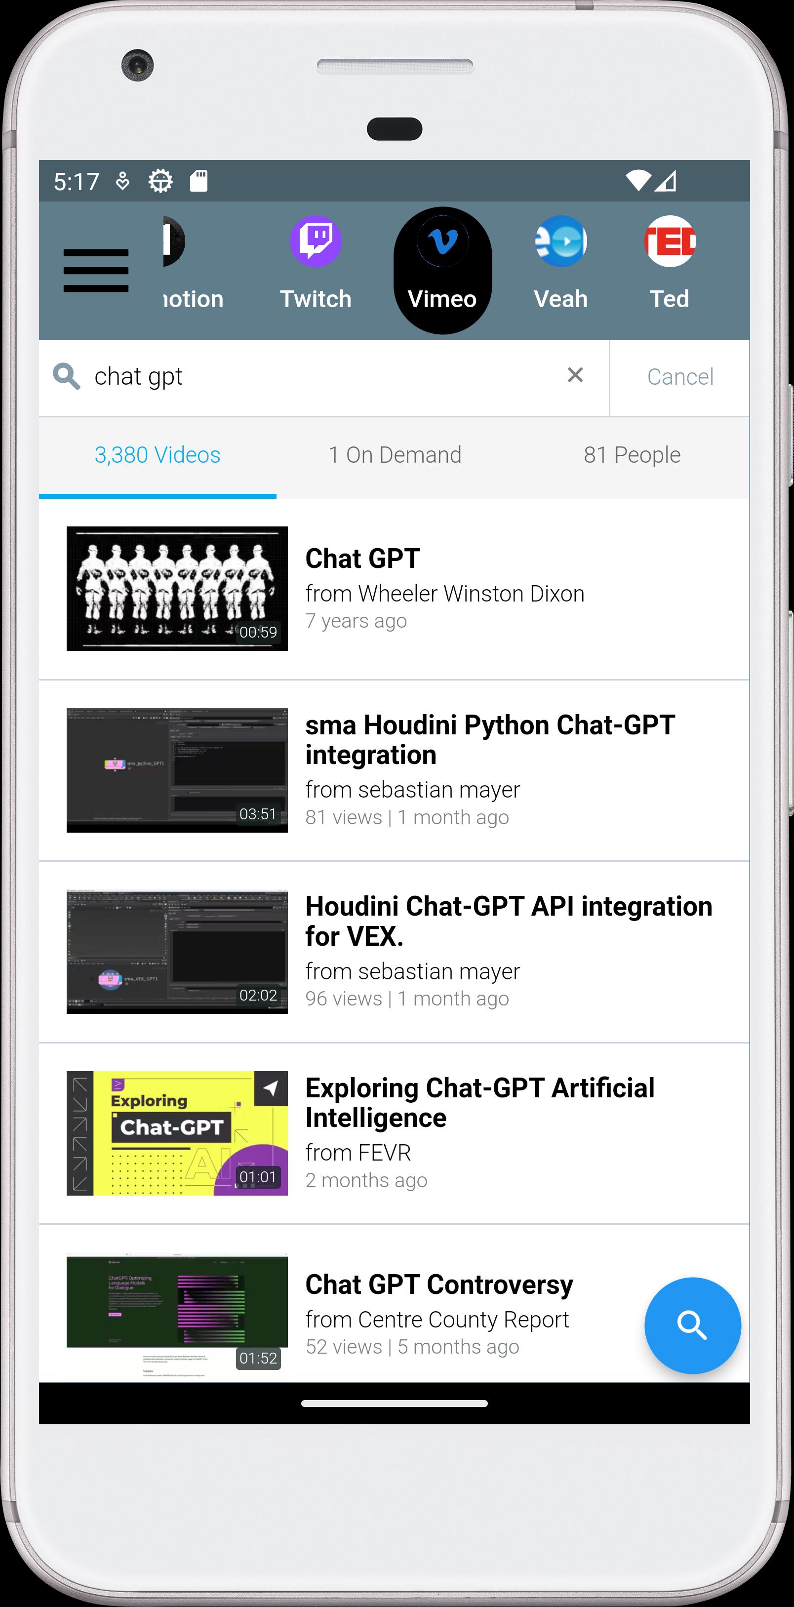Tap '52 views | 5 months ago' text
This screenshot has width=794, height=1607.
pyautogui.click(x=412, y=1347)
